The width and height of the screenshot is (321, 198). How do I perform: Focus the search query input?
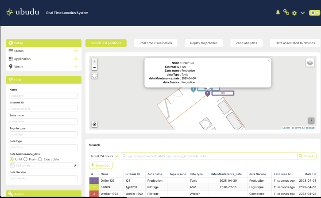pyautogui.click(x=209, y=156)
